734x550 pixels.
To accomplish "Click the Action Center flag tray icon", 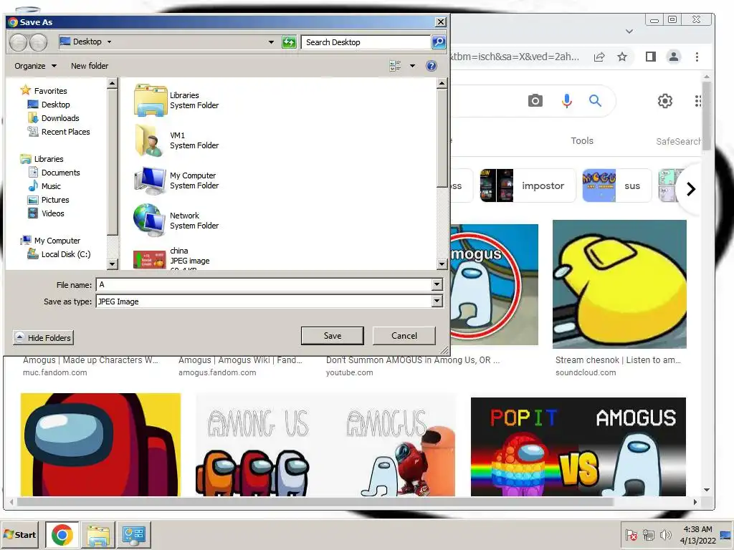I will click(x=631, y=534).
